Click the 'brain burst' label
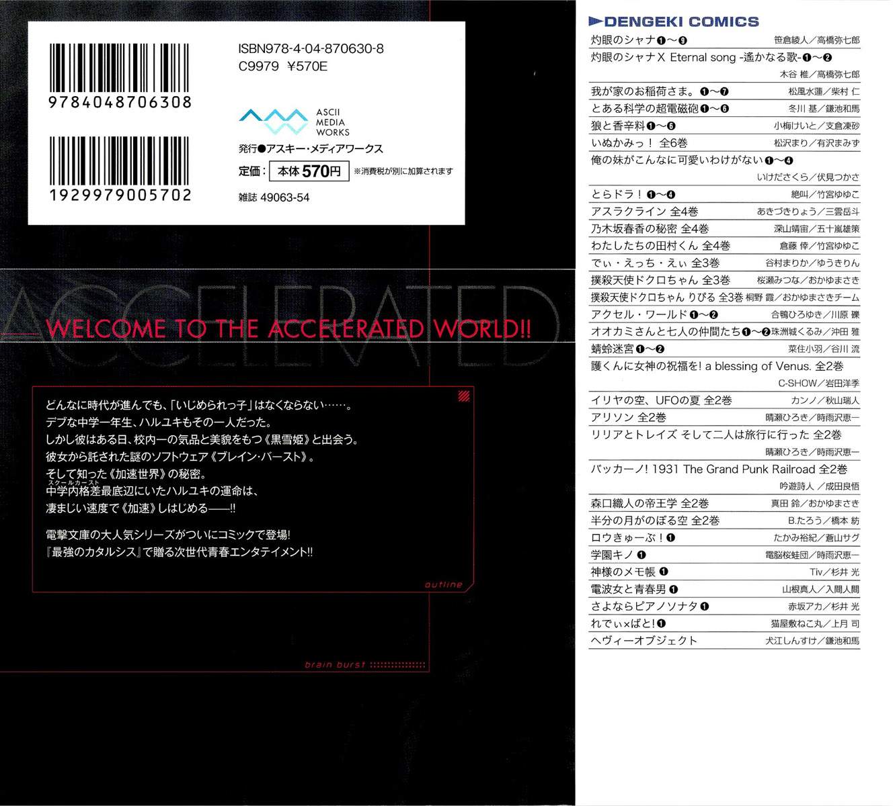The height and width of the screenshot is (806, 895). pos(335,664)
